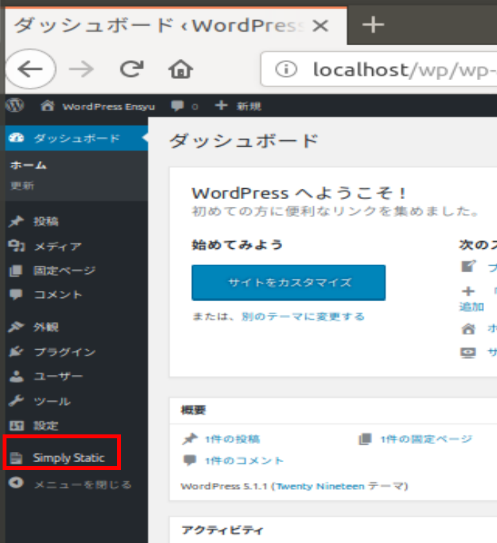Close the ダッシュボード WordPress tab
This screenshot has width=497, height=543.
tap(320, 26)
